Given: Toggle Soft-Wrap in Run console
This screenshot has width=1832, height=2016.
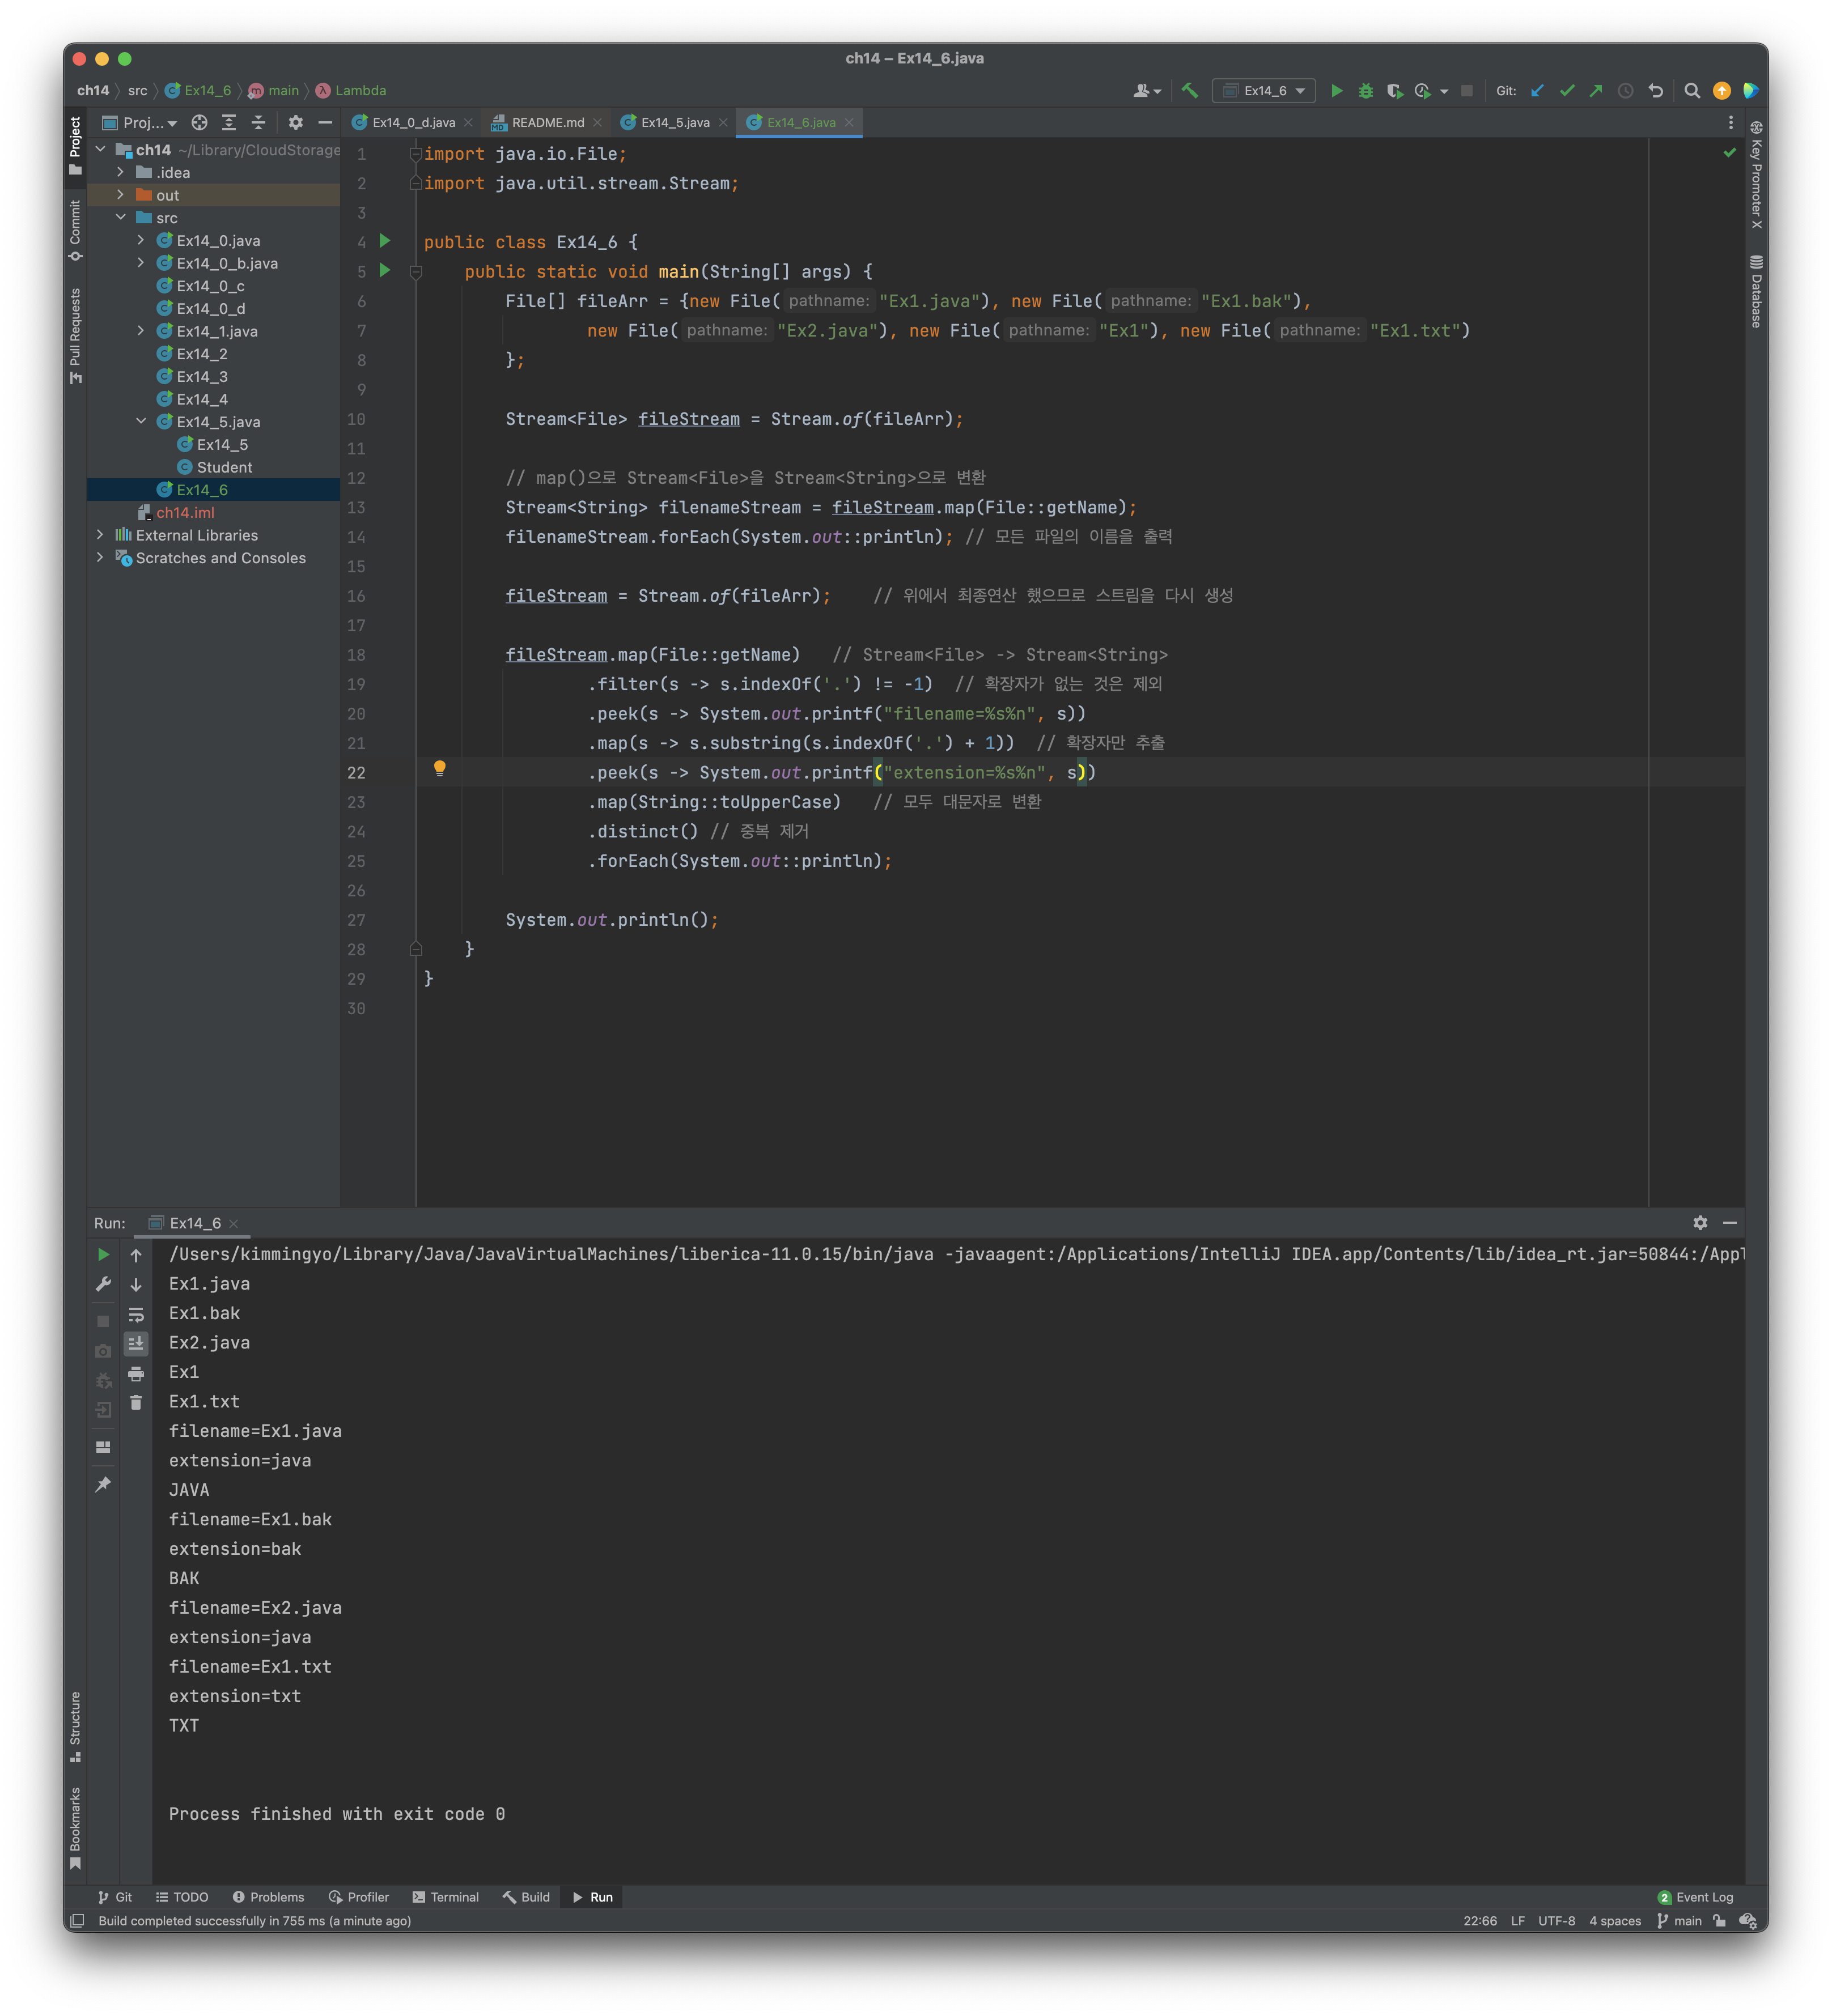Looking at the screenshot, I should click(x=136, y=1315).
